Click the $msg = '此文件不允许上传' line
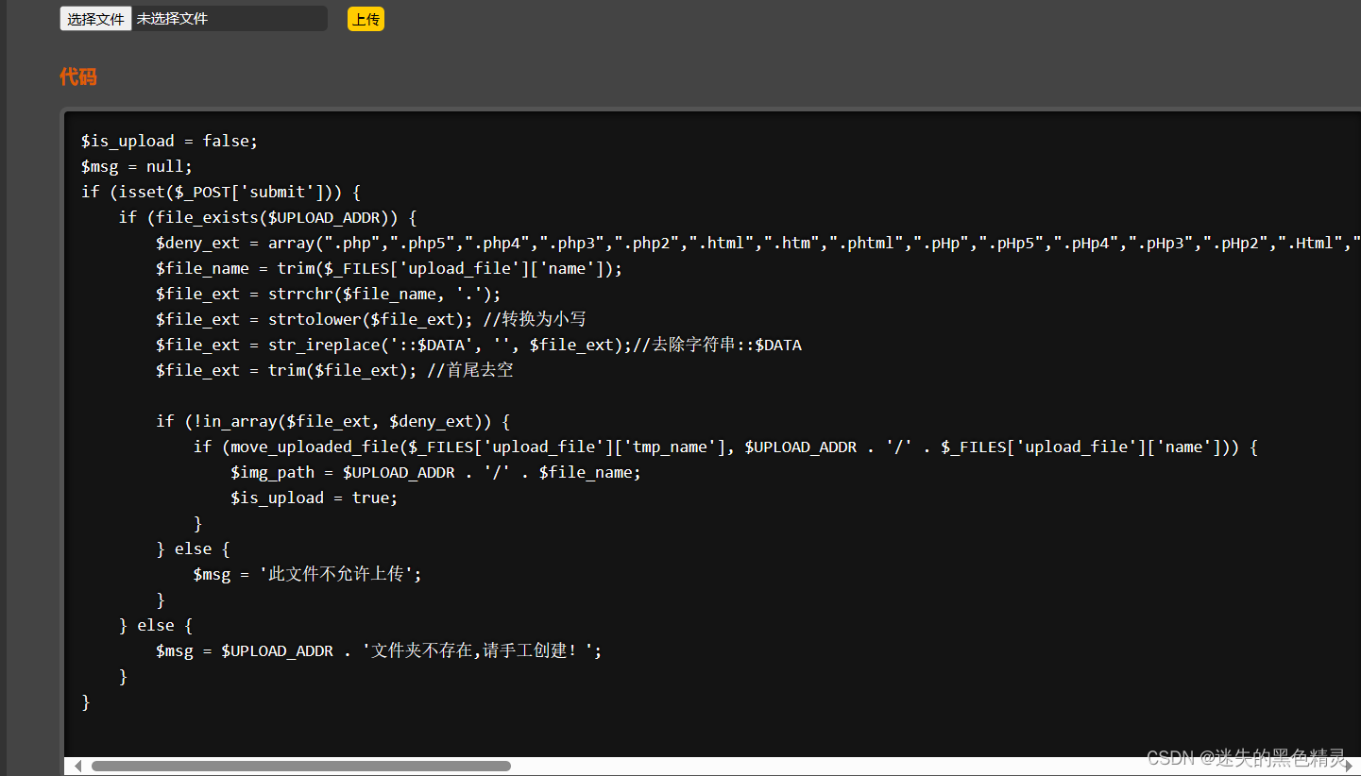The height and width of the screenshot is (776, 1361). click(308, 574)
